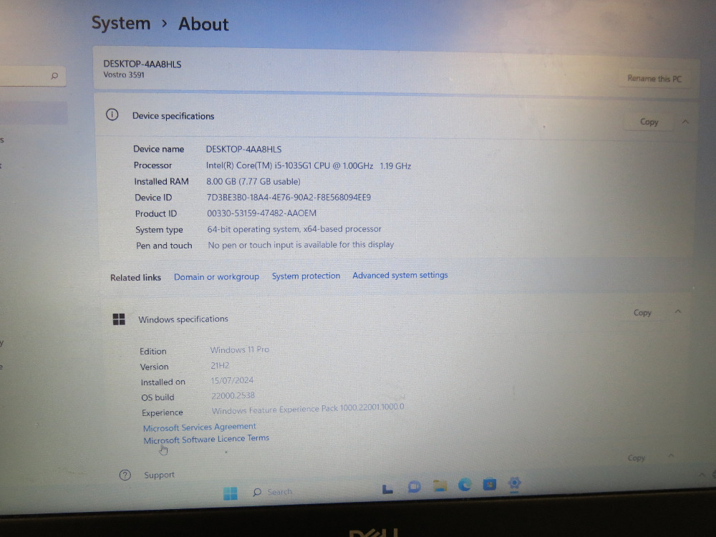Open the System protection link
The height and width of the screenshot is (537, 716).
coord(306,276)
